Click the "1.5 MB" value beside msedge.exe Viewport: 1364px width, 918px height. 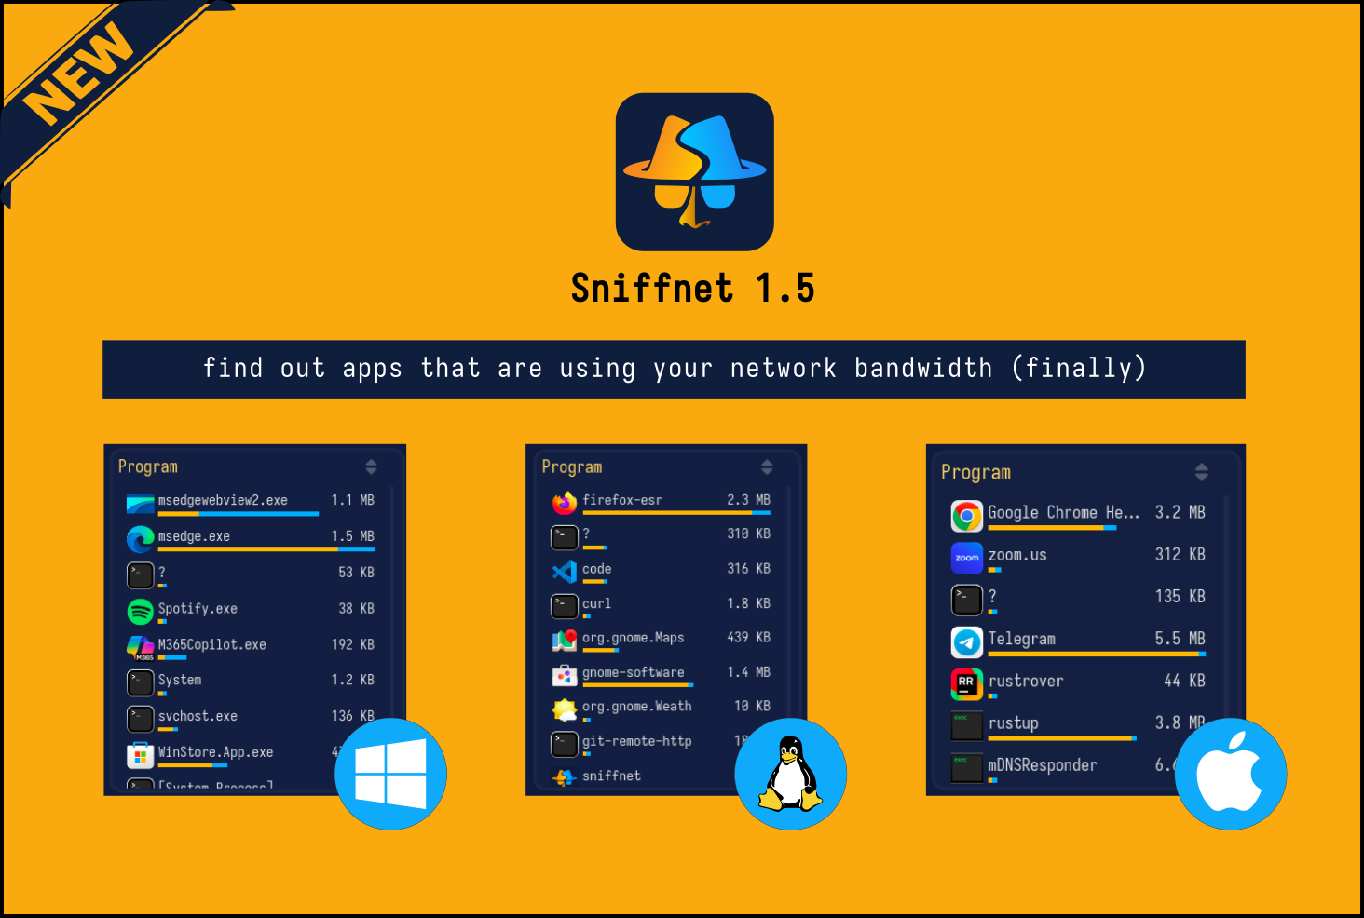coord(353,536)
